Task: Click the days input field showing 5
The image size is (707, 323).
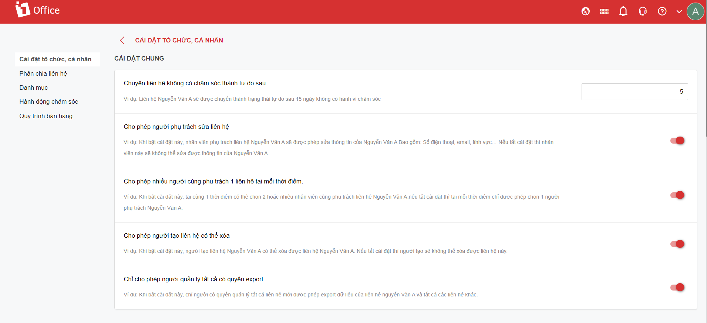Action: 634,92
